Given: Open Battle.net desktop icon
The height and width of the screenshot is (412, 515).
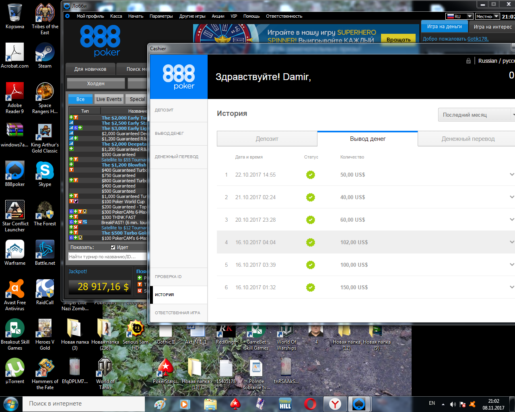Looking at the screenshot, I should (45, 252).
